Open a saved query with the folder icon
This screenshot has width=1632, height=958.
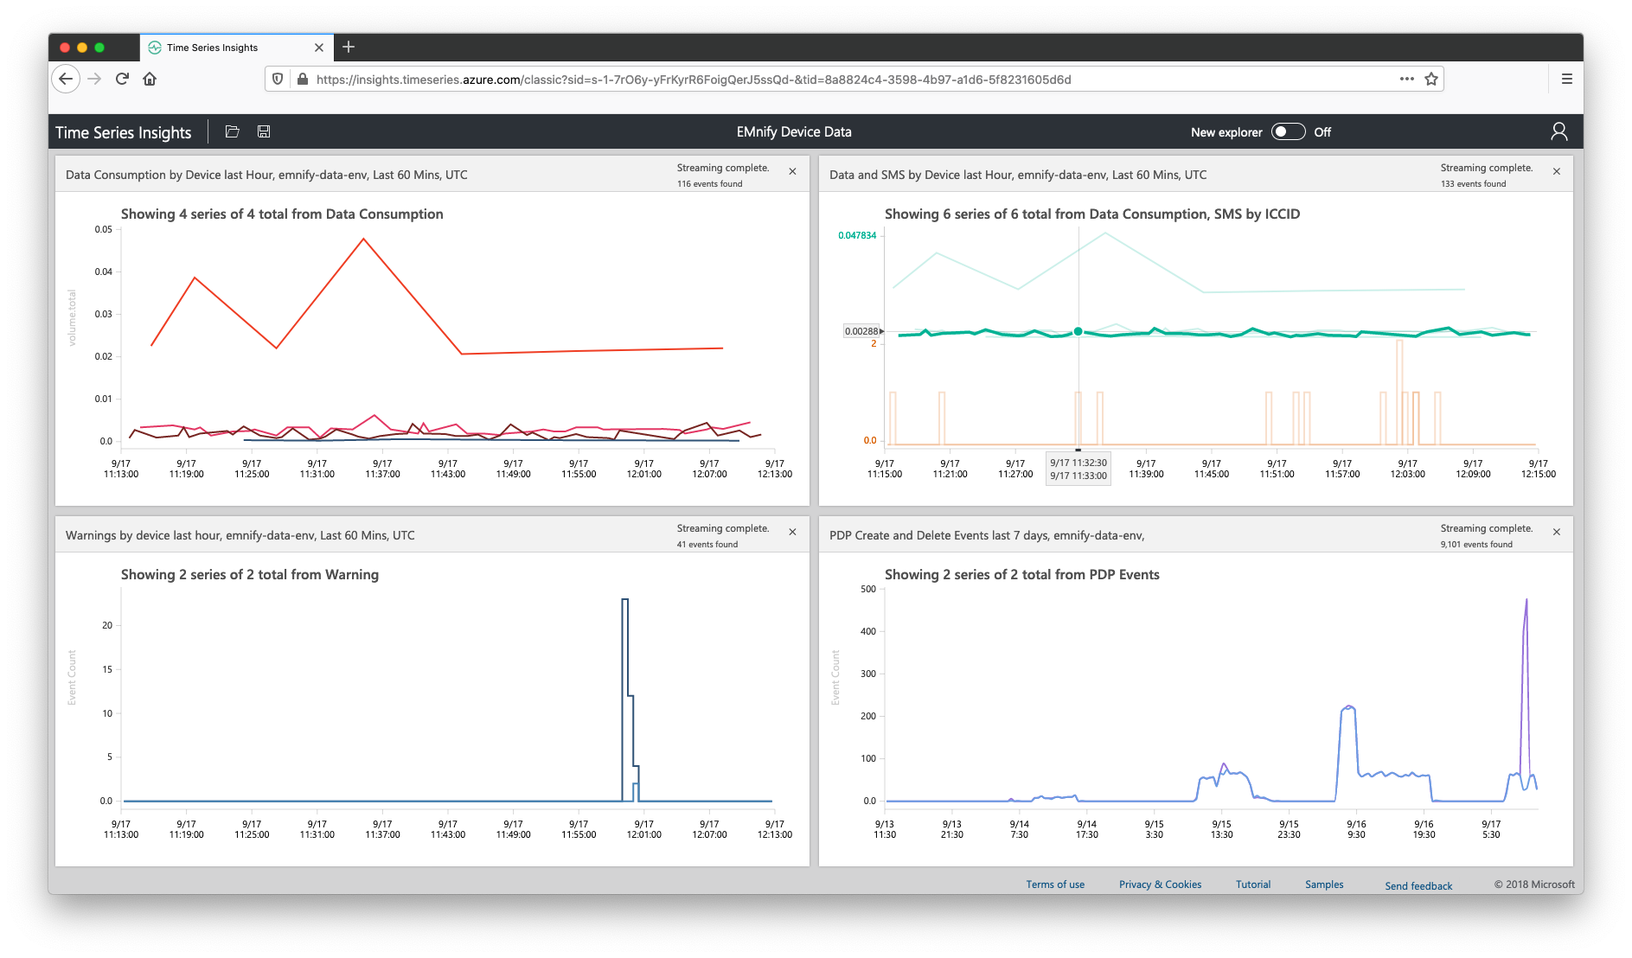coord(232,131)
